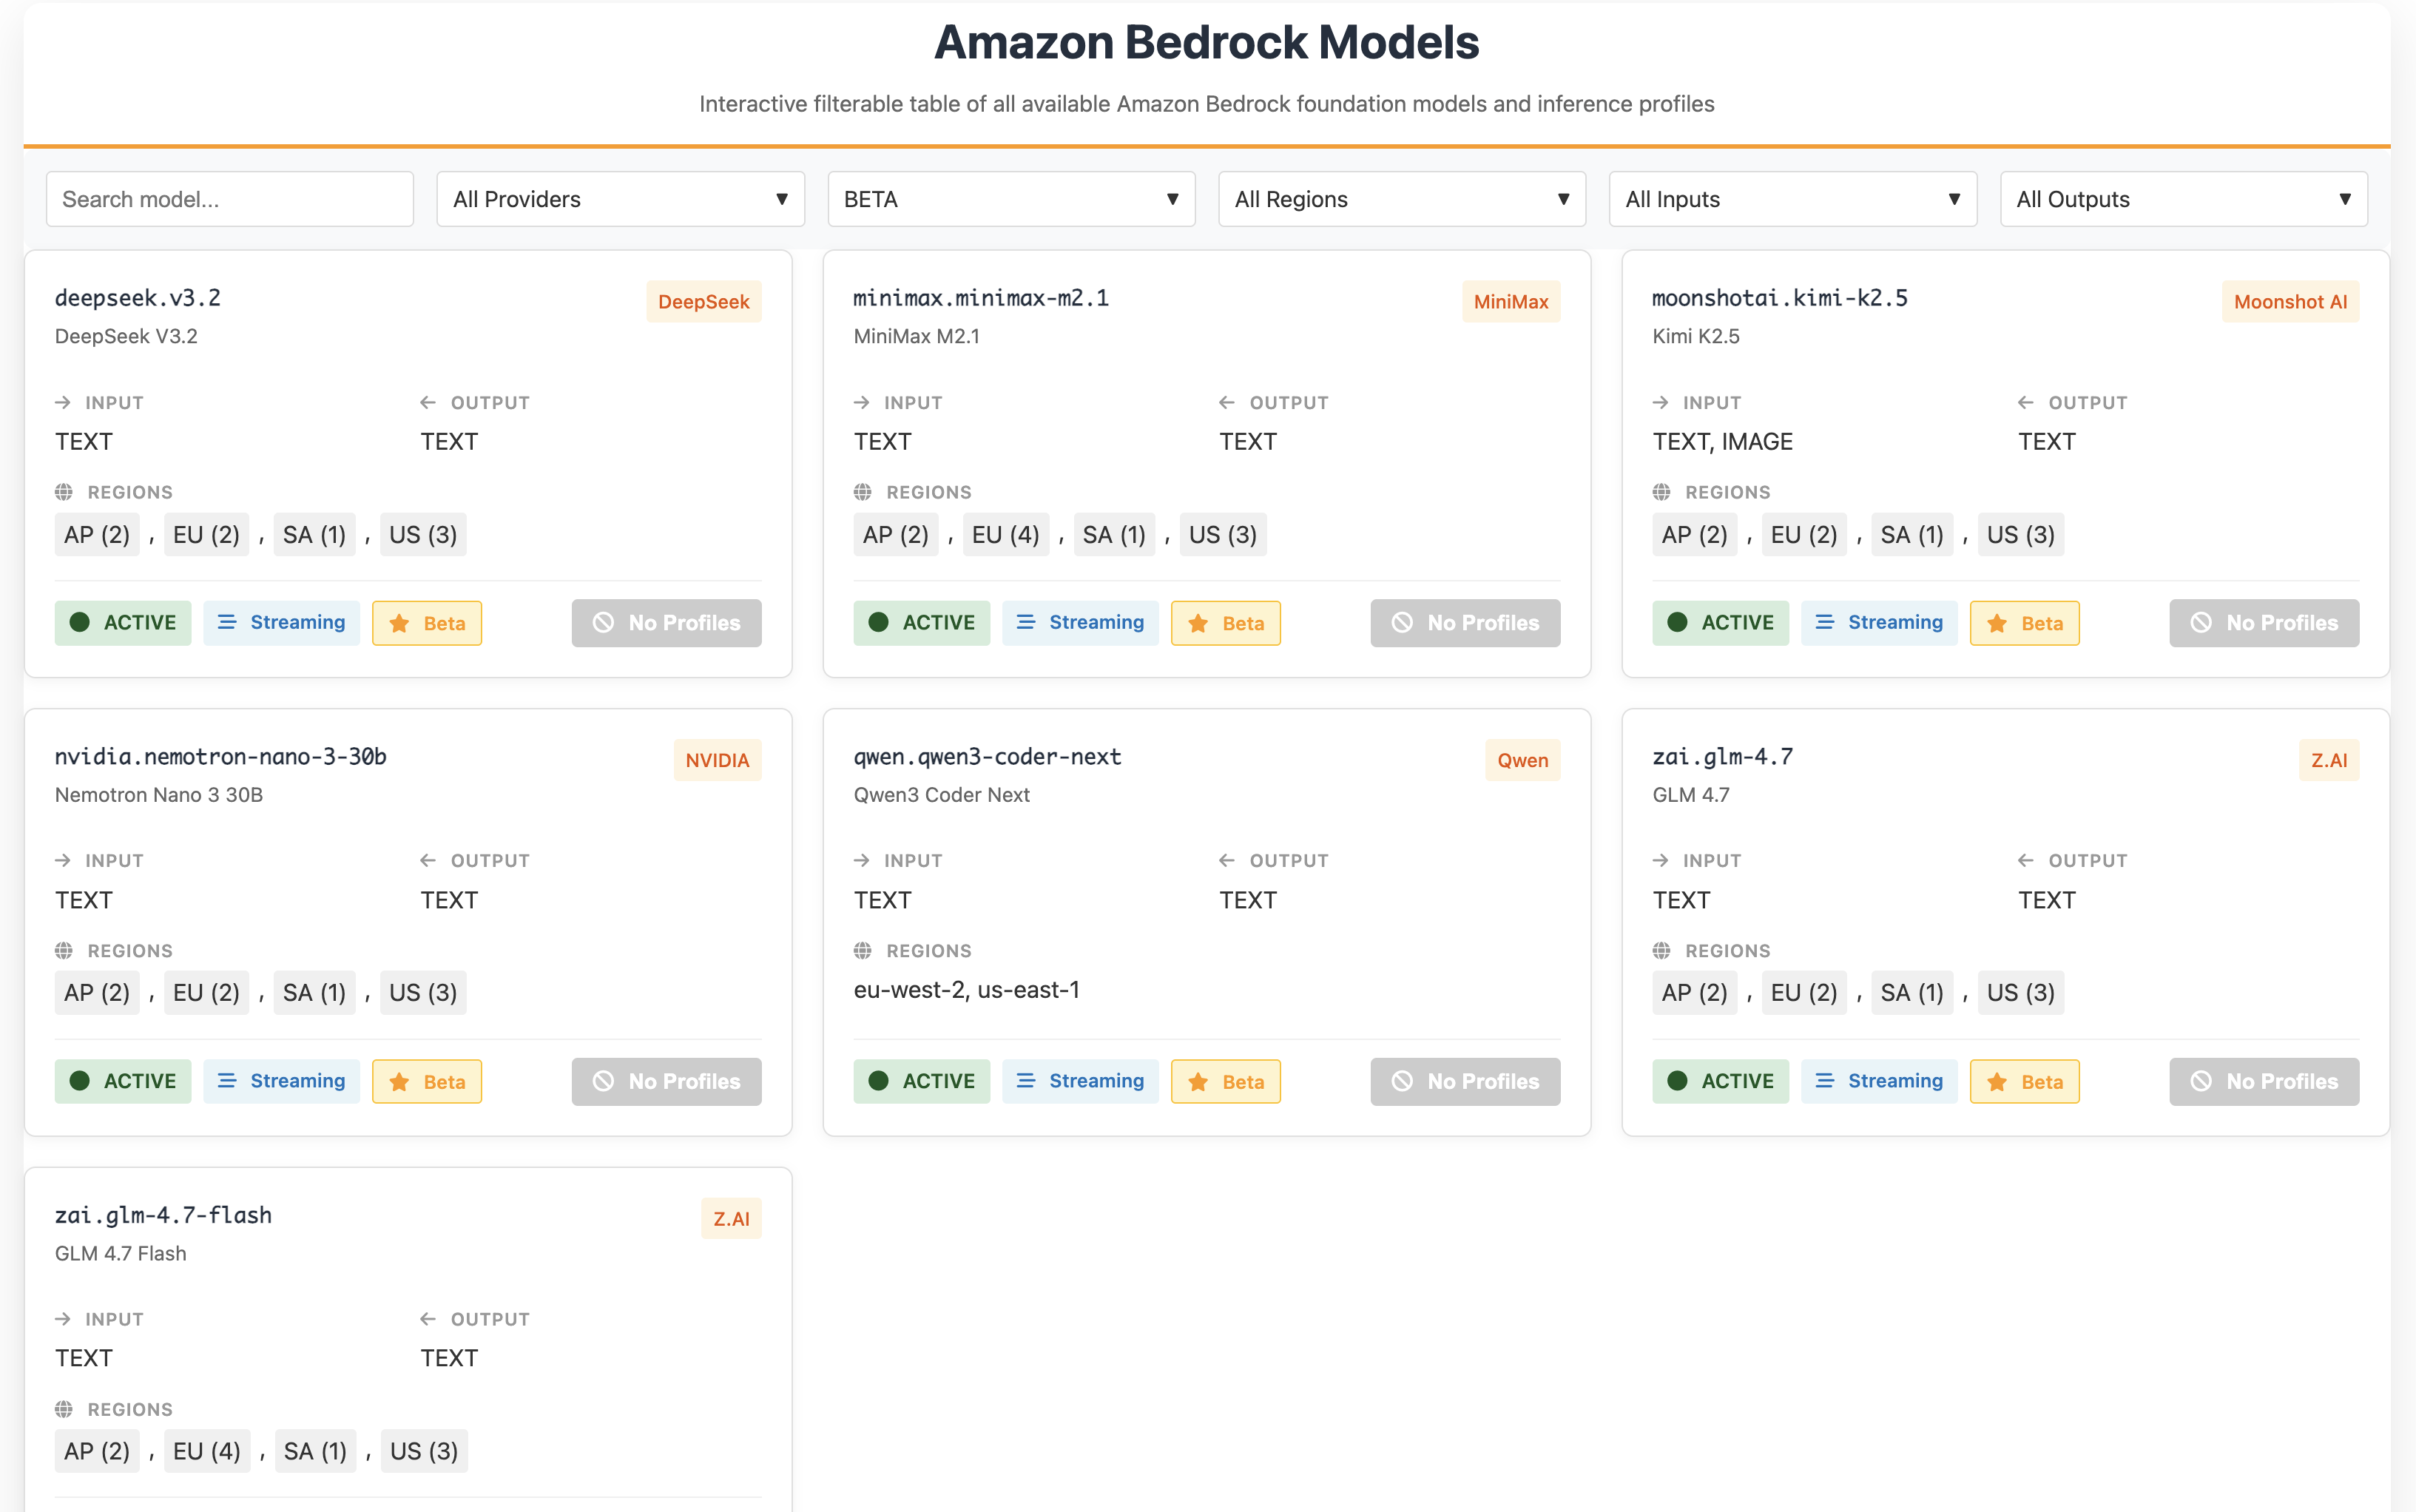2416x1512 pixels.
Task: Click EU (4) region chip on minimax card
Action: pyautogui.click(x=1005, y=535)
